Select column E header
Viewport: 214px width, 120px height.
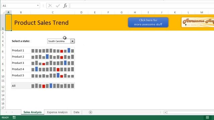[95, 12]
